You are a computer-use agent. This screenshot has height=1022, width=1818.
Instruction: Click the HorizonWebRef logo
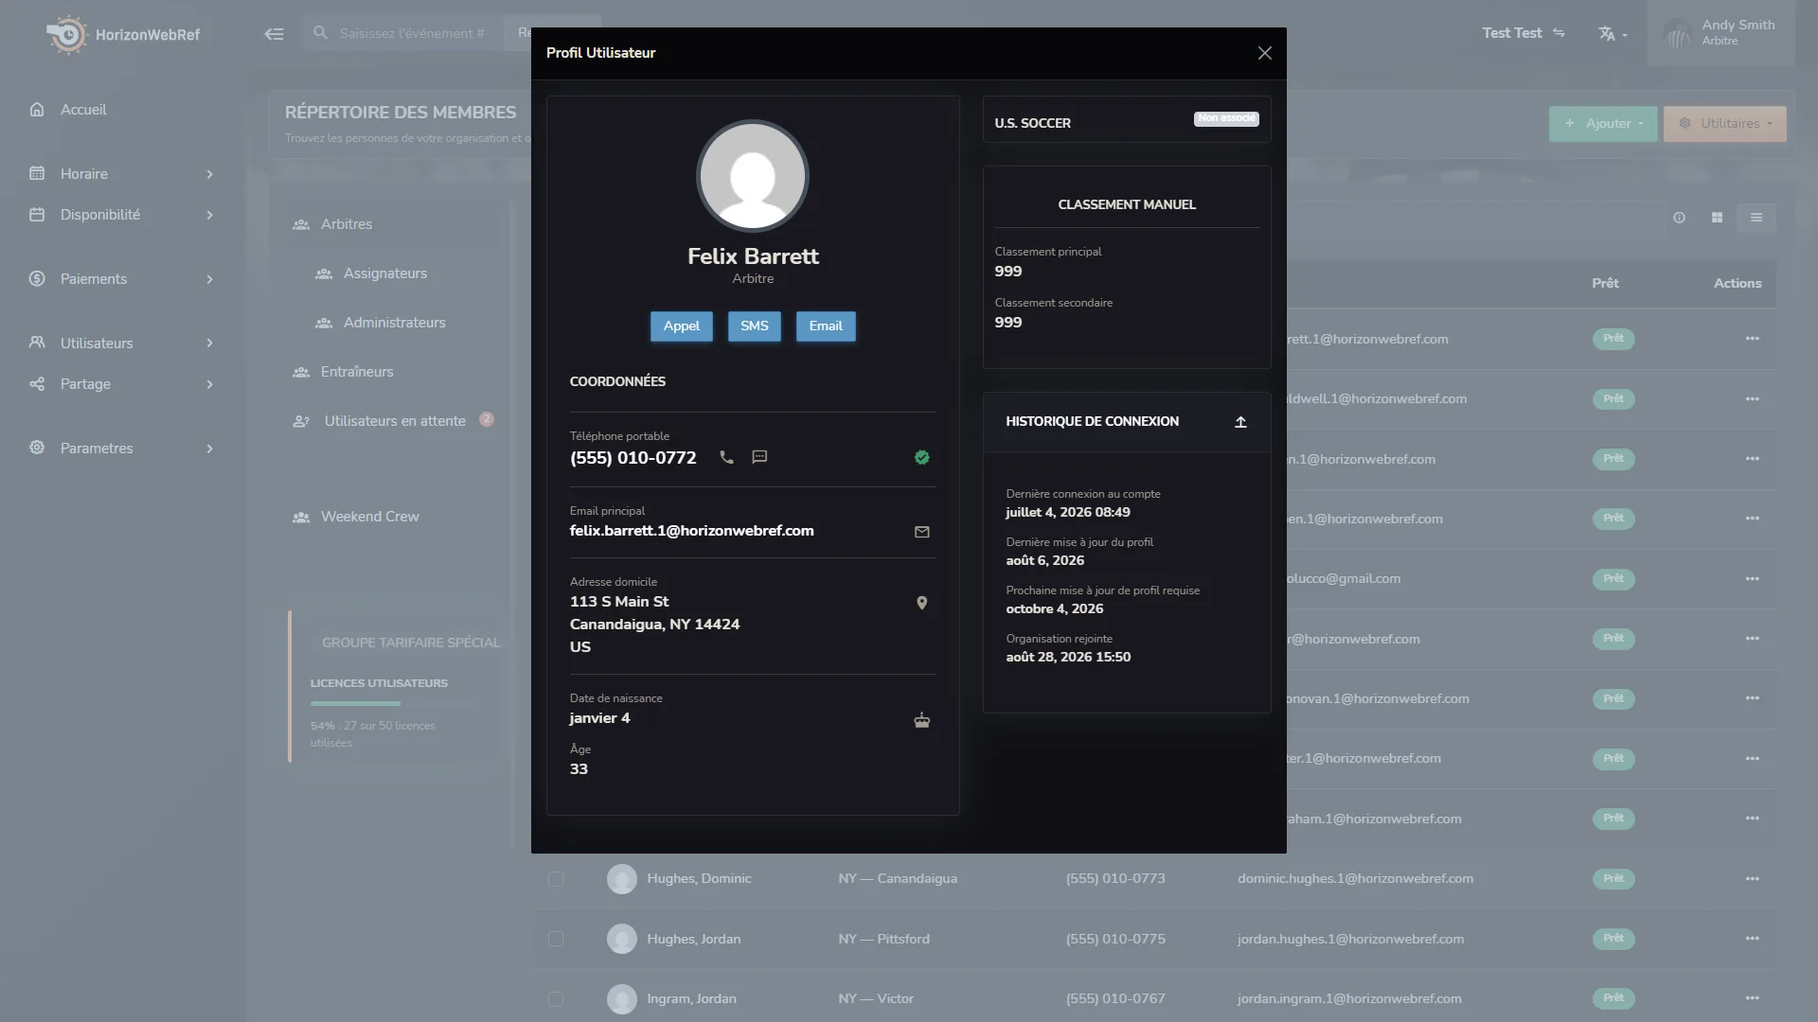[123, 35]
